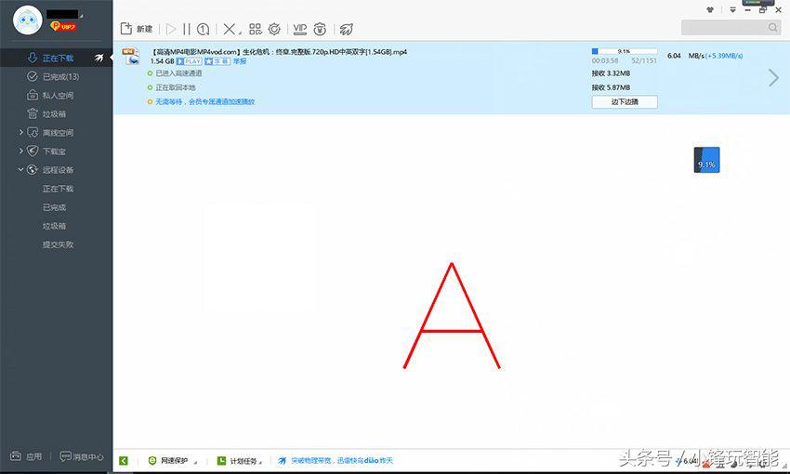This screenshot has width=790, height=474.
Task: Click the 接收 5.87MB value
Action: pyautogui.click(x=611, y=87)
